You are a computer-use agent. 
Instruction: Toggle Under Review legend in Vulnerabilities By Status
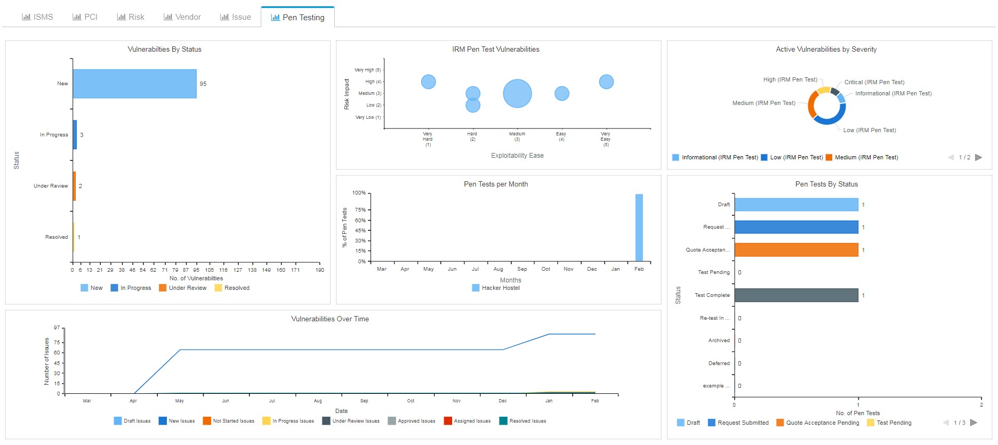tap(182, 288)
